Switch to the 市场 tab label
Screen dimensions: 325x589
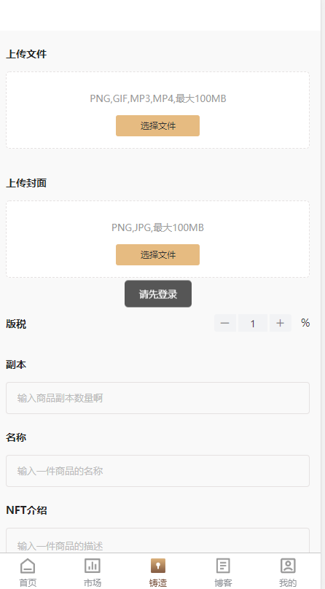click(x=93, y=582)
